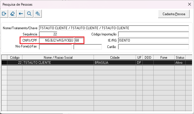Click the Status column header

click(180, 58)
